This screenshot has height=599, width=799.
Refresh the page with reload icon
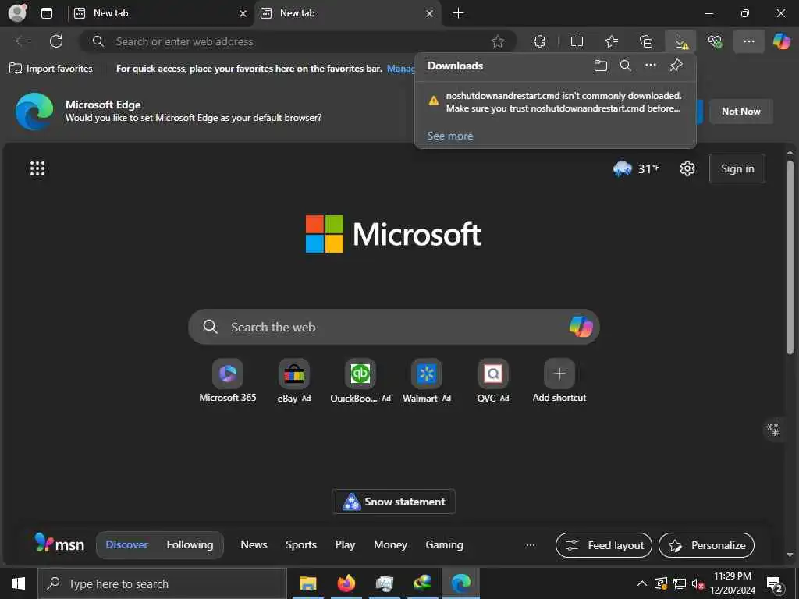56,41
